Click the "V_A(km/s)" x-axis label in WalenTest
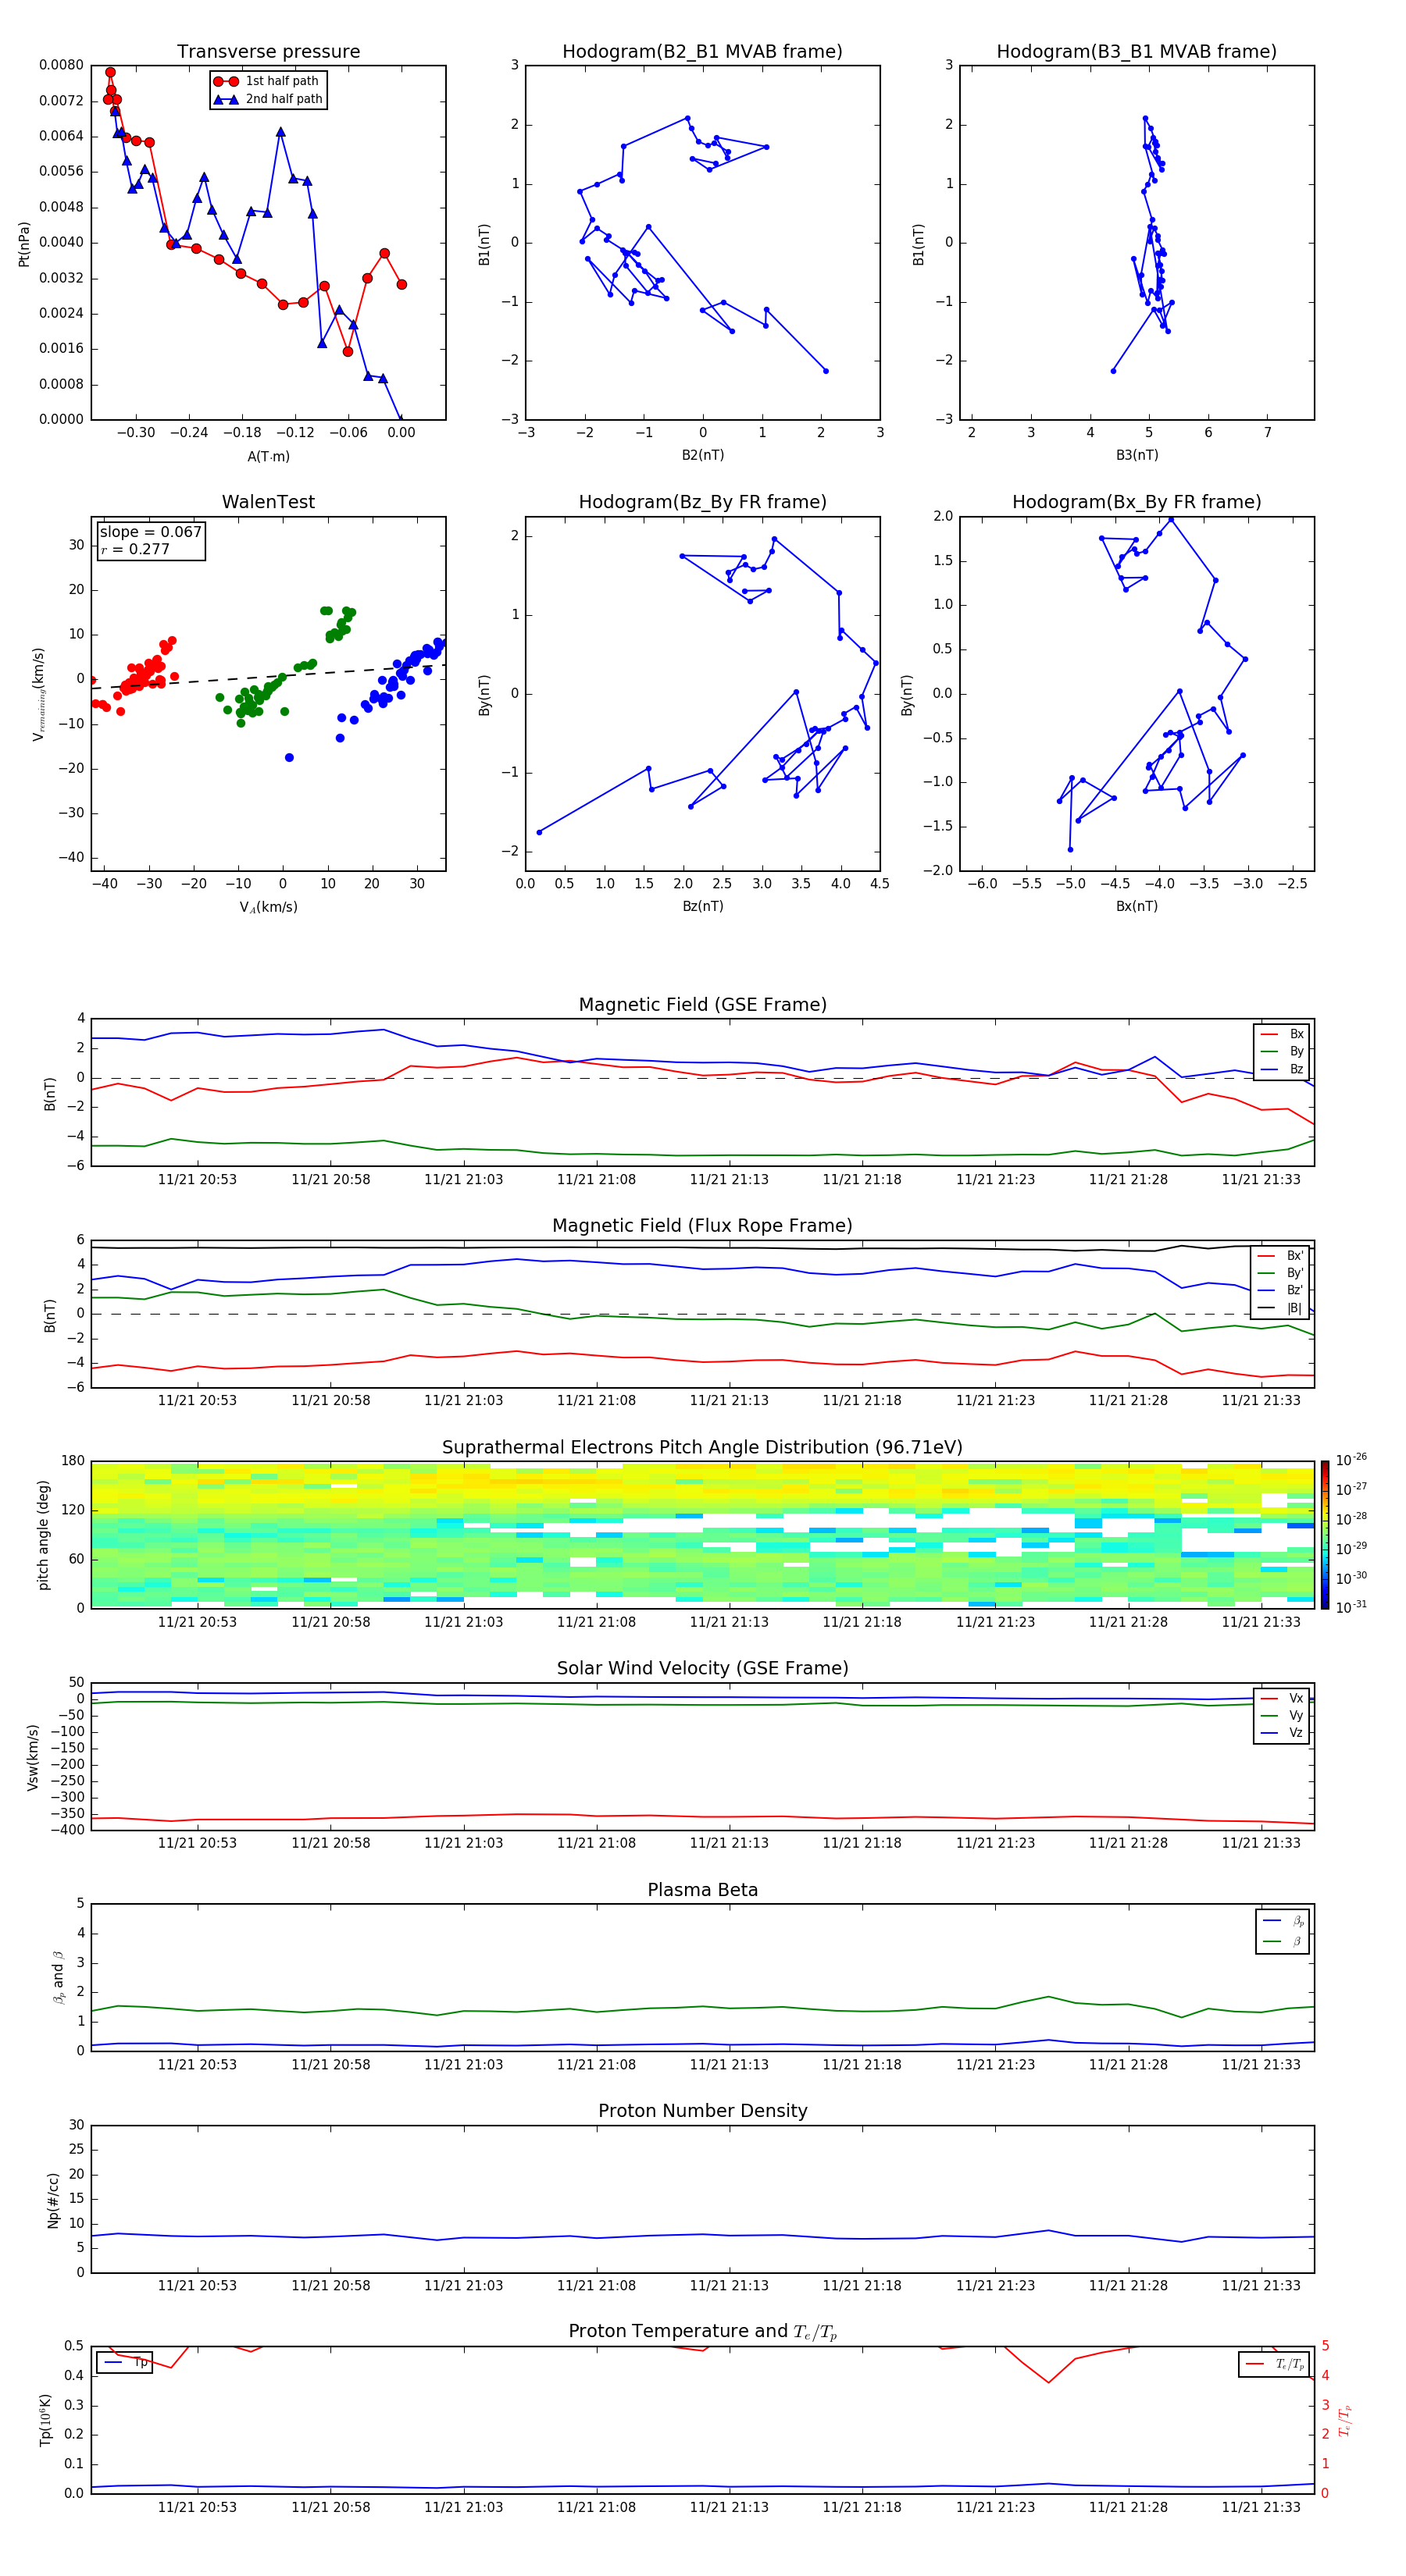 click(x=268, y=907)
